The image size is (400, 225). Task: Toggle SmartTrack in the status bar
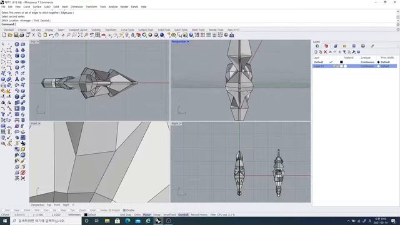point(169,215)
